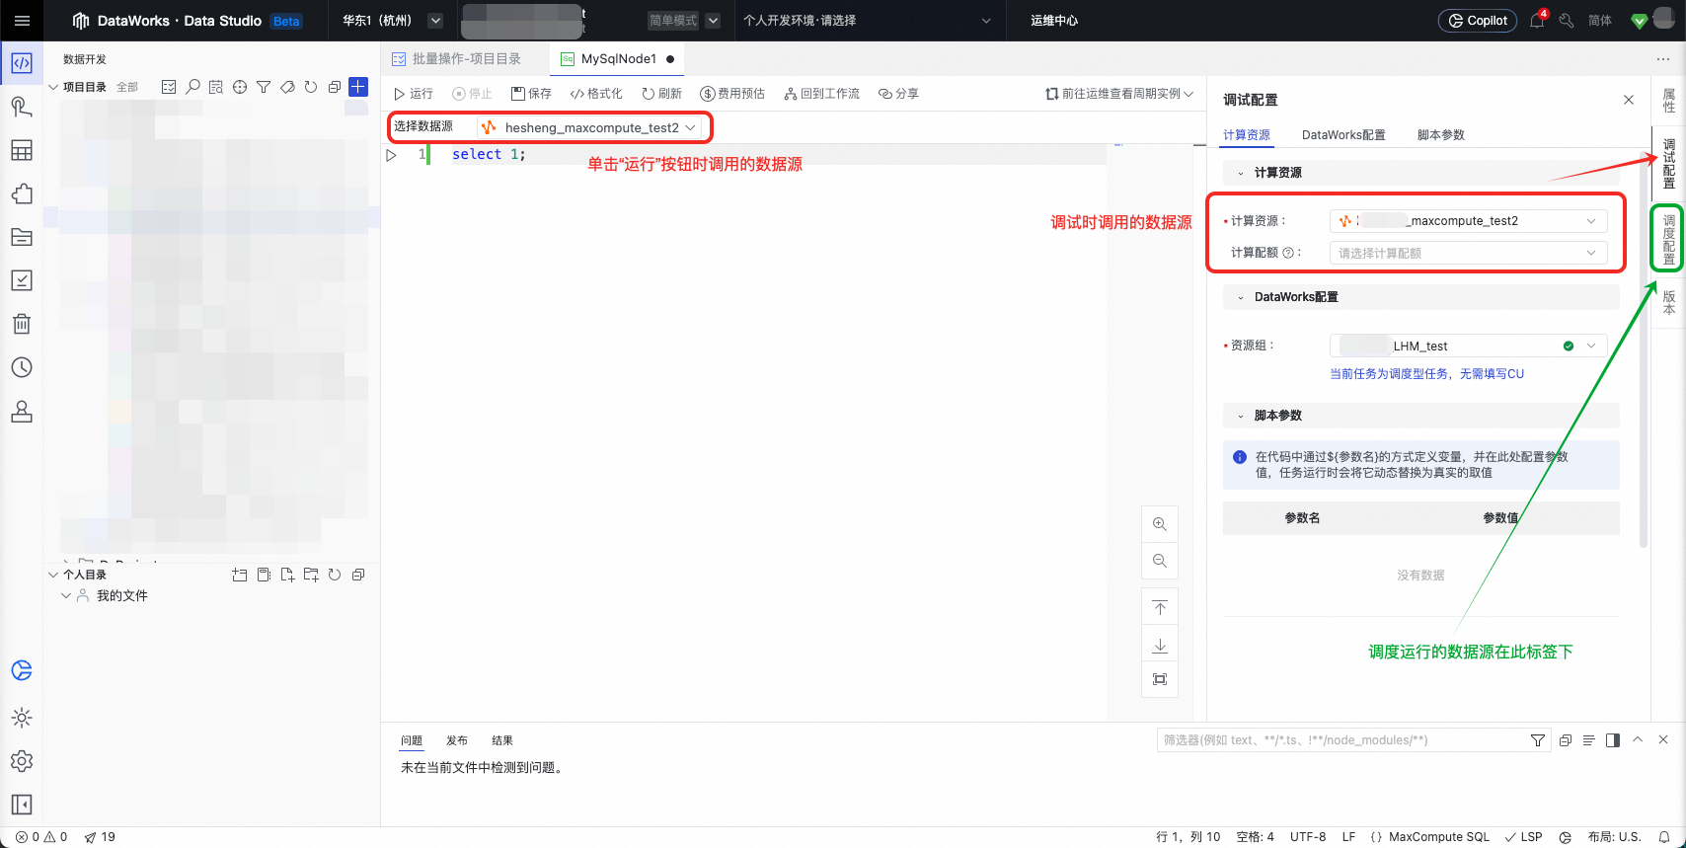The width and height of the screenshot is (1686, 848).
Task: Collapse the 个人目录 section
Action: [53, 575]
